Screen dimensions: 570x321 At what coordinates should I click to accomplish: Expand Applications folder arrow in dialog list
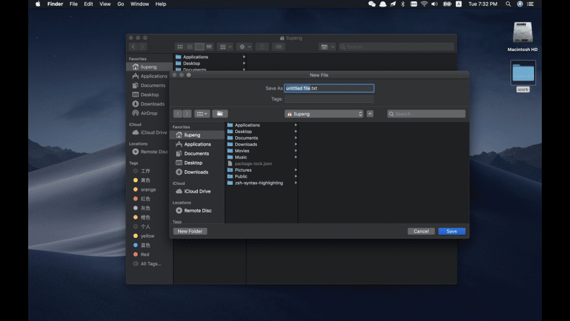[295, 125]
